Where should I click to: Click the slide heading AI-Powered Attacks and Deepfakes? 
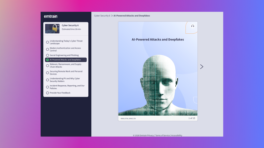click(x=158, y=39)
